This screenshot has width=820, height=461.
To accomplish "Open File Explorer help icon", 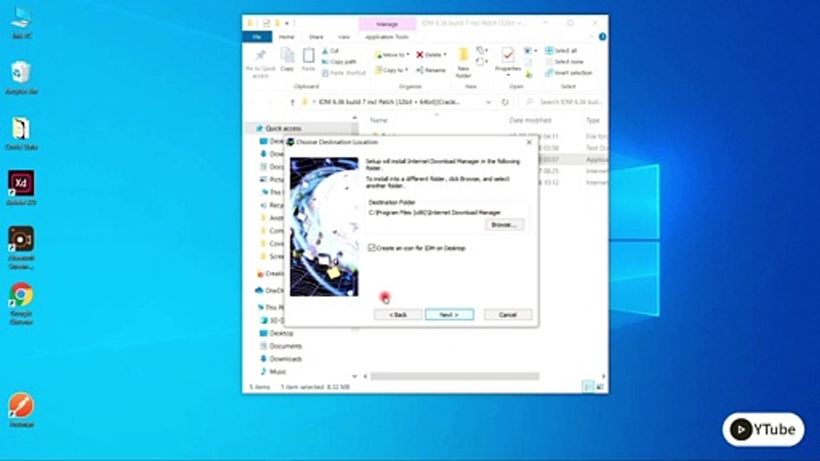I will [602, 37].
